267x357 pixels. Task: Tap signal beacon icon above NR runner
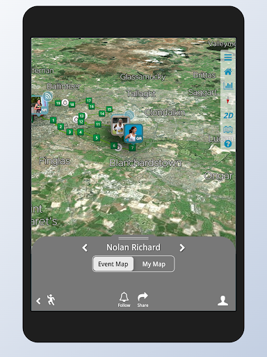[48, 96]
